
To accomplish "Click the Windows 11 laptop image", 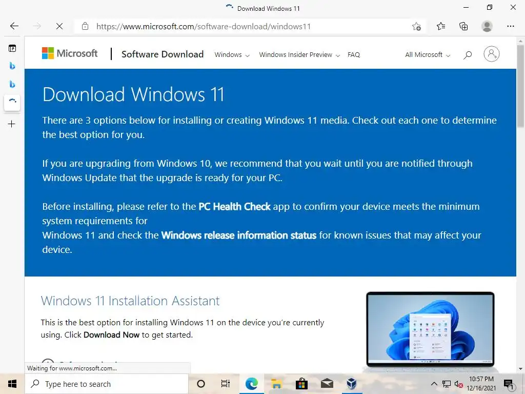I will tap(430, 330).
